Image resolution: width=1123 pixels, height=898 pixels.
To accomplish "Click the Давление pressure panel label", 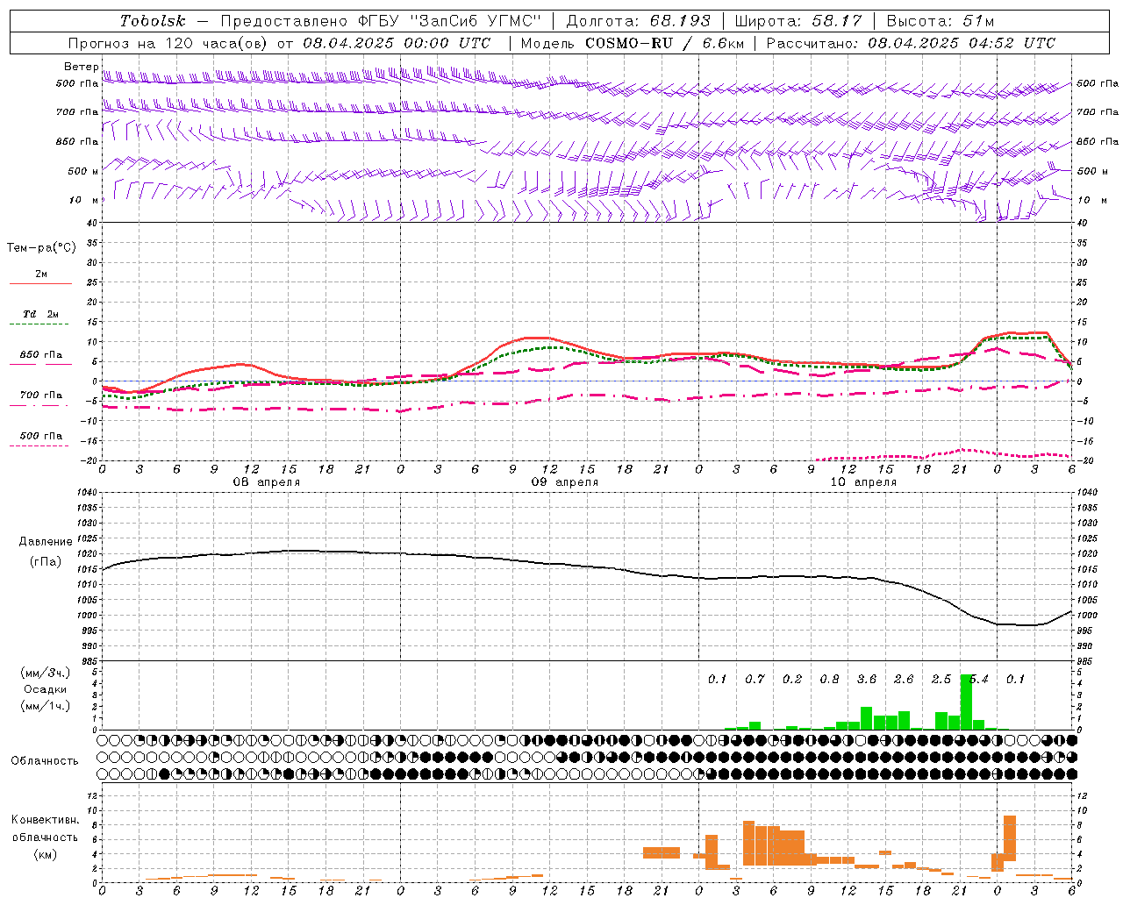I will (x=46, y=542).
